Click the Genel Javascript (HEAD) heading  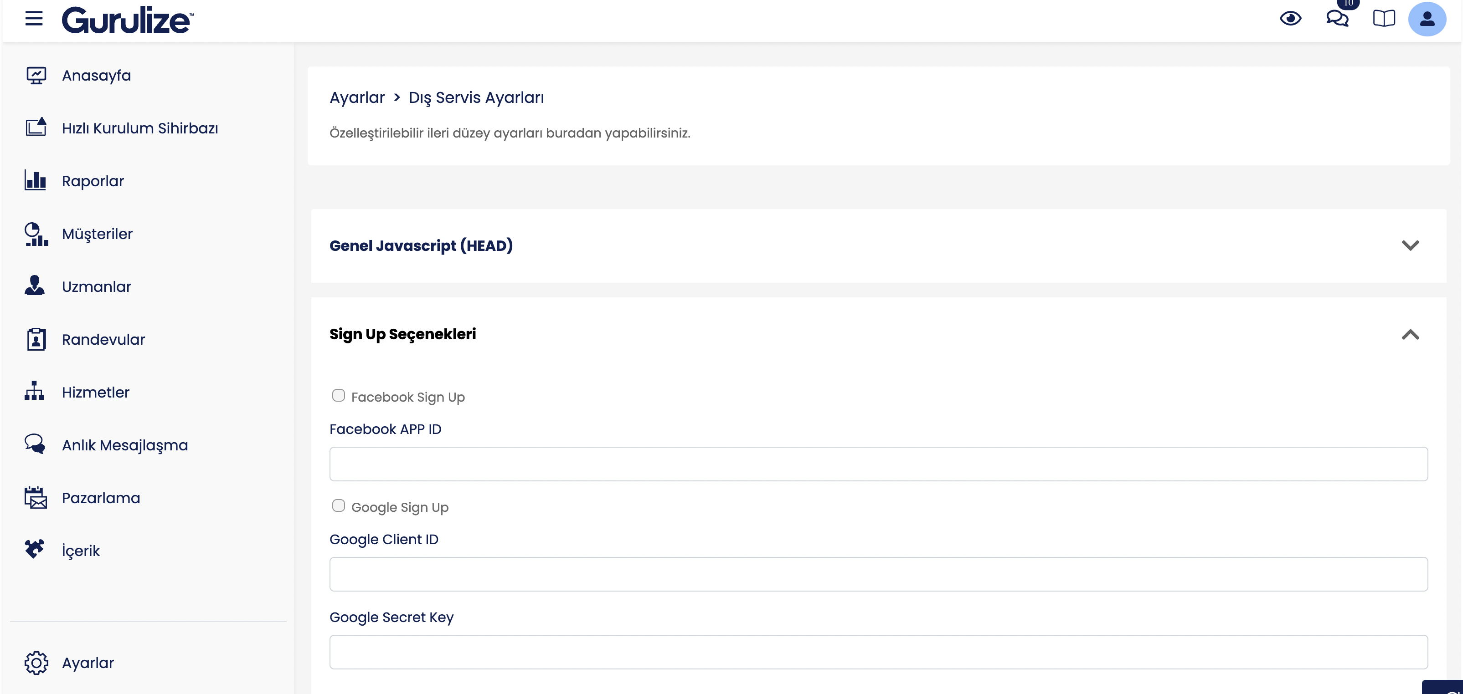(421, 246)
